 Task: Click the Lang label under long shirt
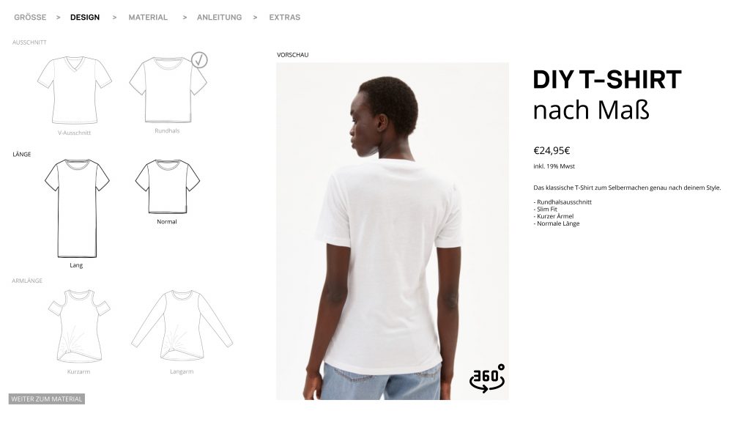76,265
